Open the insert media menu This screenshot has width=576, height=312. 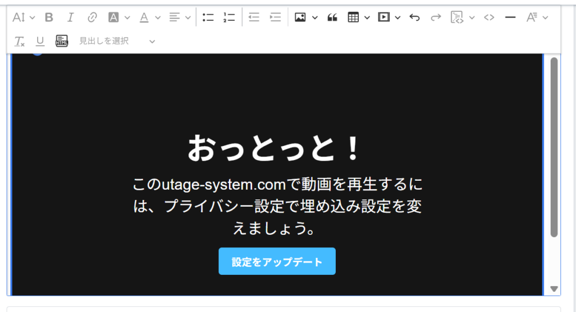[x=389, y=17]
